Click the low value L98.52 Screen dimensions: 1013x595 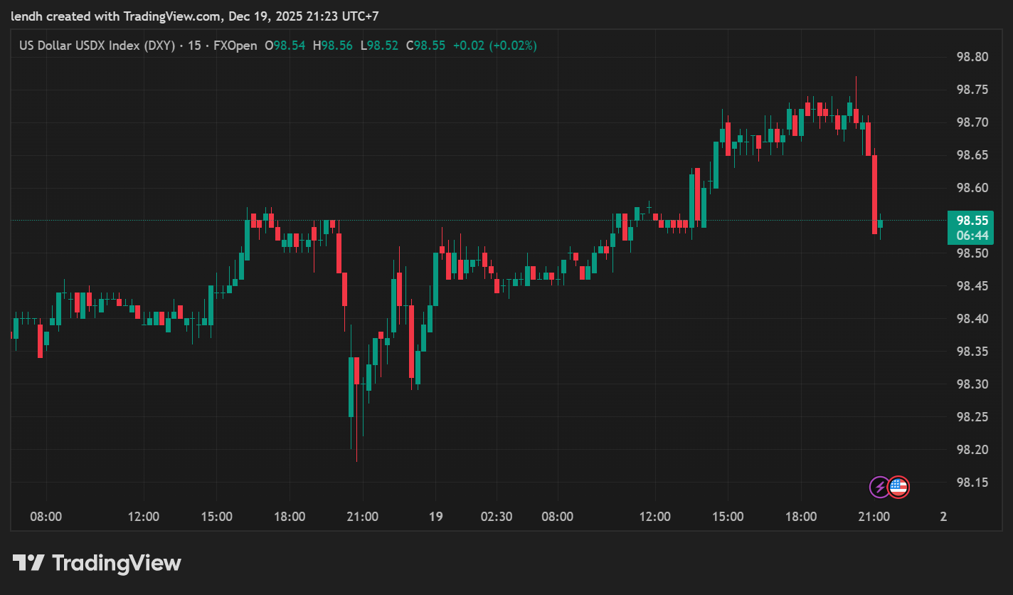tap(380, 46)
